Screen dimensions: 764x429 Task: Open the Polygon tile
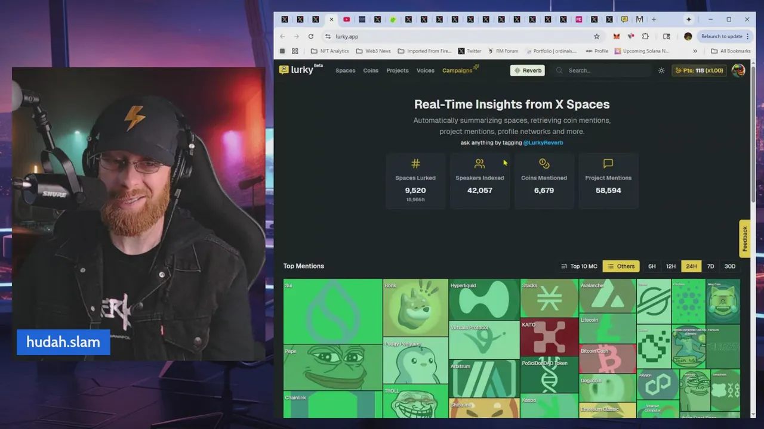[657, 384]
